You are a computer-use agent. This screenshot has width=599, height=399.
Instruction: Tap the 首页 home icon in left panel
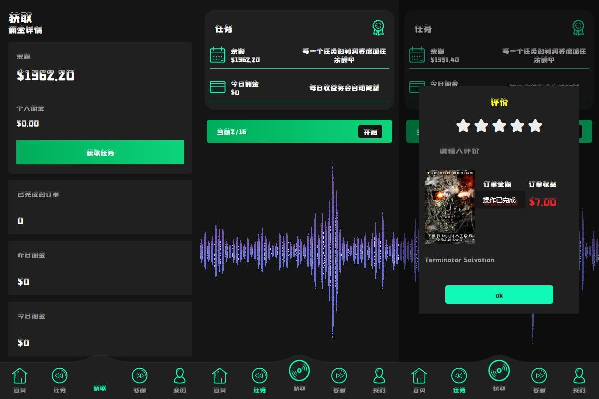20,376
